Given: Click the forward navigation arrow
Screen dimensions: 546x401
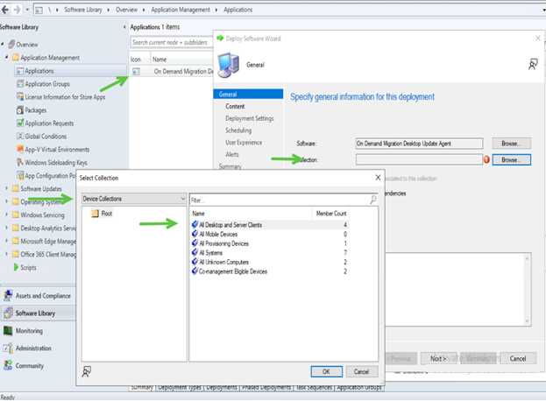Looking at the screenshot, I should coord(17,10).
